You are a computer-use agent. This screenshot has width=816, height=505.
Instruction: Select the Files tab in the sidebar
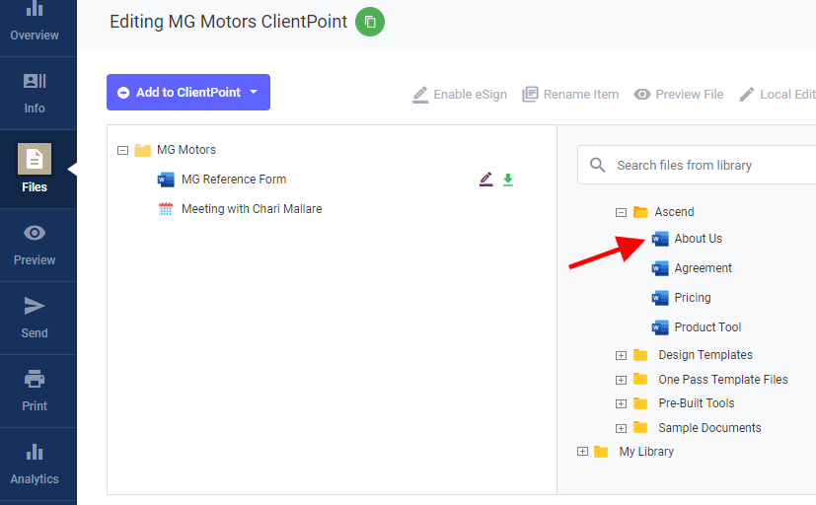click(35, 169)
